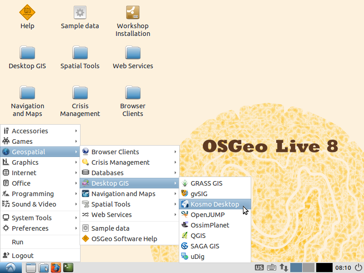
Task: Click the power button in the system tray
Action: (359, 268)
